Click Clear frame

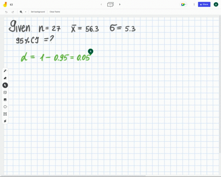[x=55, y=12]
